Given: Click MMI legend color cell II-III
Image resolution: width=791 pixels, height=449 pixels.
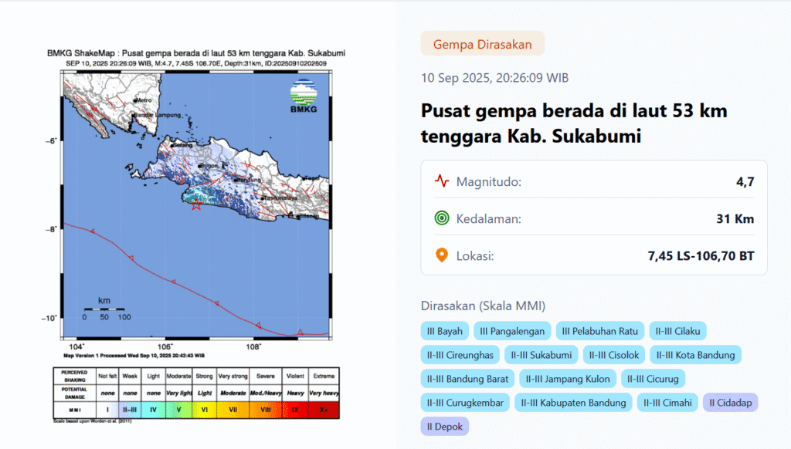Looking at the screenshot, I should click(x=130, y=410).
